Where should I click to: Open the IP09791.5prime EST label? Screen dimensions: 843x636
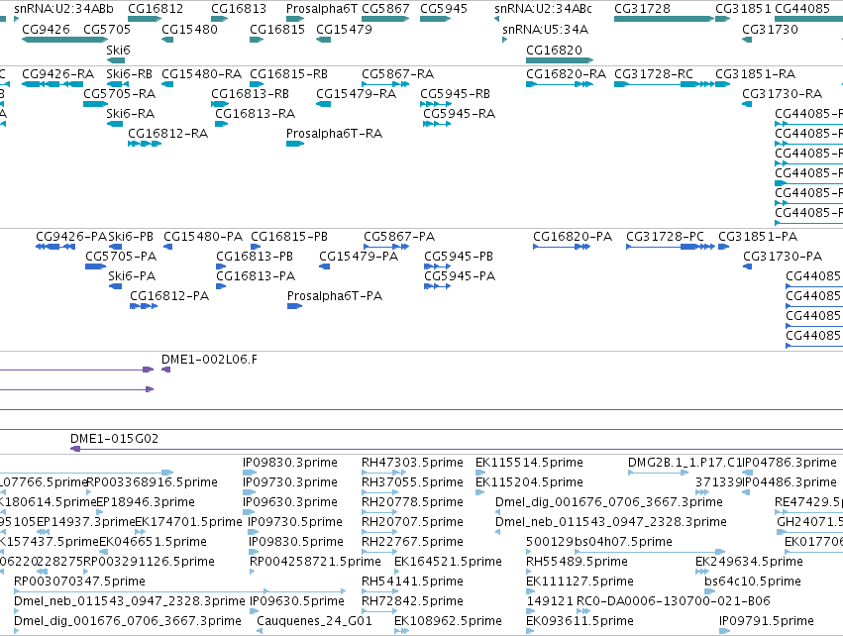[x=767, y=621]
